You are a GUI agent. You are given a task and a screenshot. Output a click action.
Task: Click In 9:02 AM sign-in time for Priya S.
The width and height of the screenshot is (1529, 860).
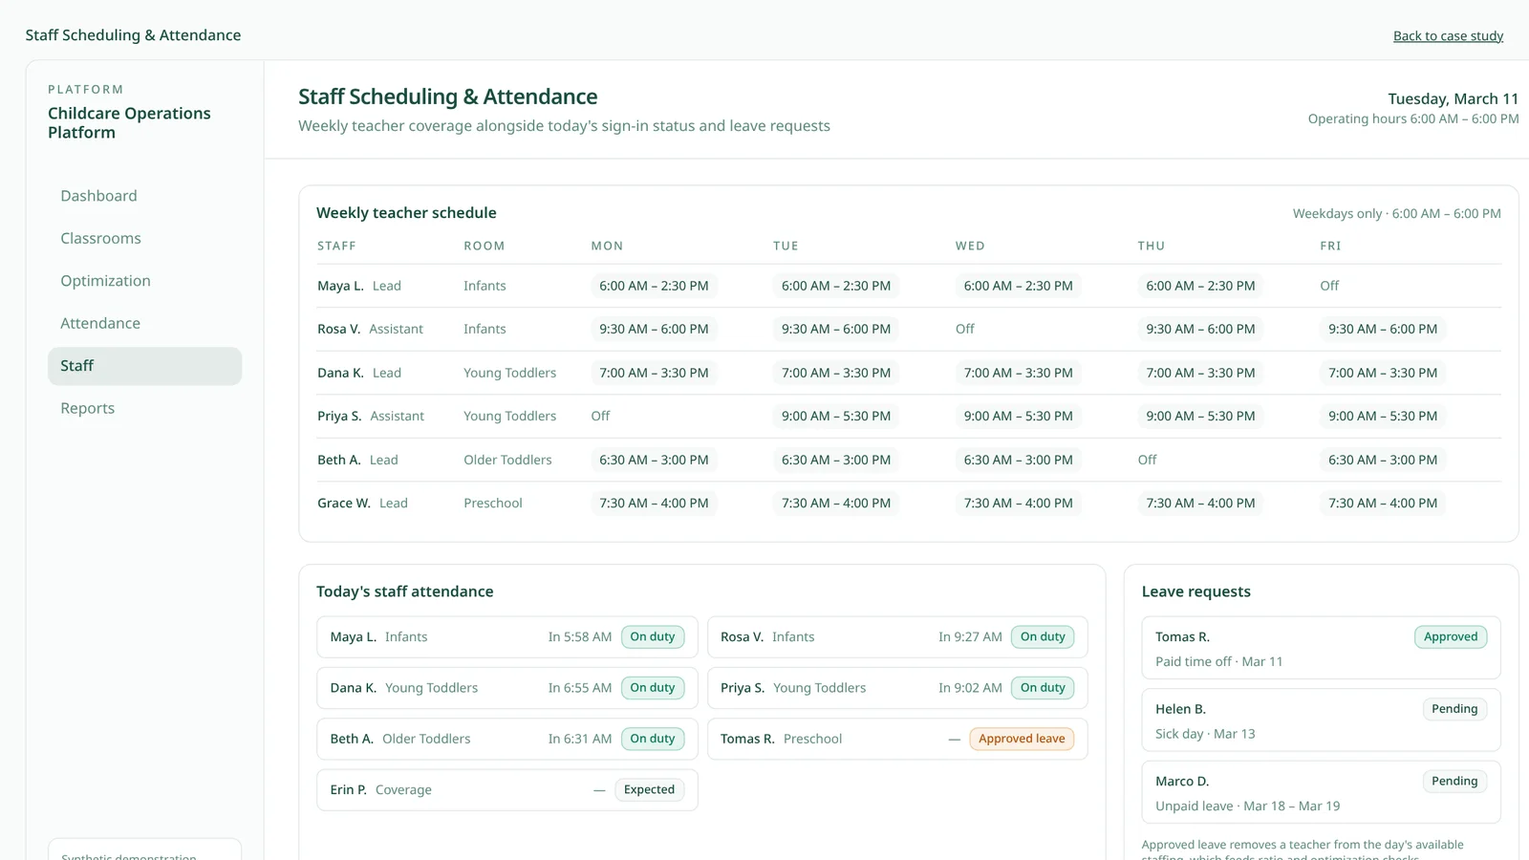pos(970,688)
